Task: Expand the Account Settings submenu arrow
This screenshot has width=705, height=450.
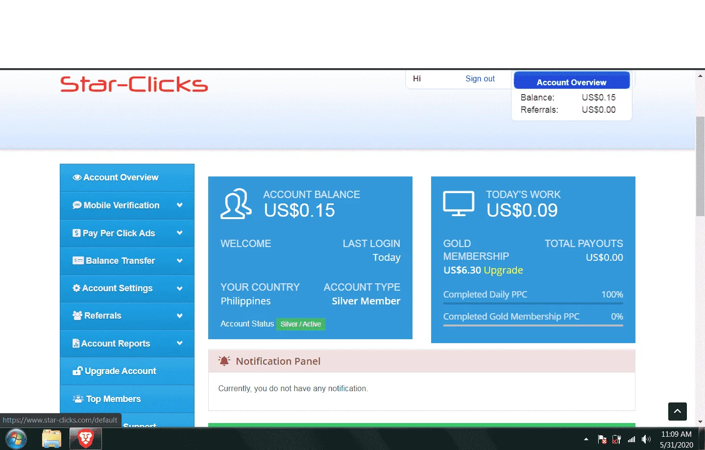Action: (180, 288)
